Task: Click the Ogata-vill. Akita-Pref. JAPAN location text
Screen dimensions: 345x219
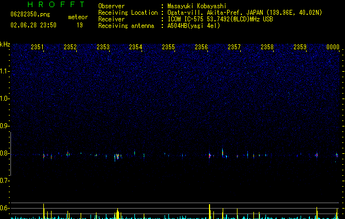Action: [x=245, y=13]
